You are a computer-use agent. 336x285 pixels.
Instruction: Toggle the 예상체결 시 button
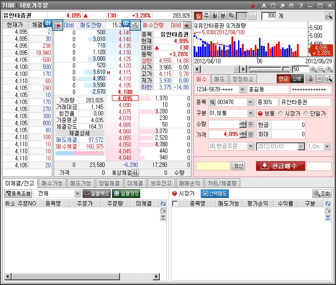(135, 173)
